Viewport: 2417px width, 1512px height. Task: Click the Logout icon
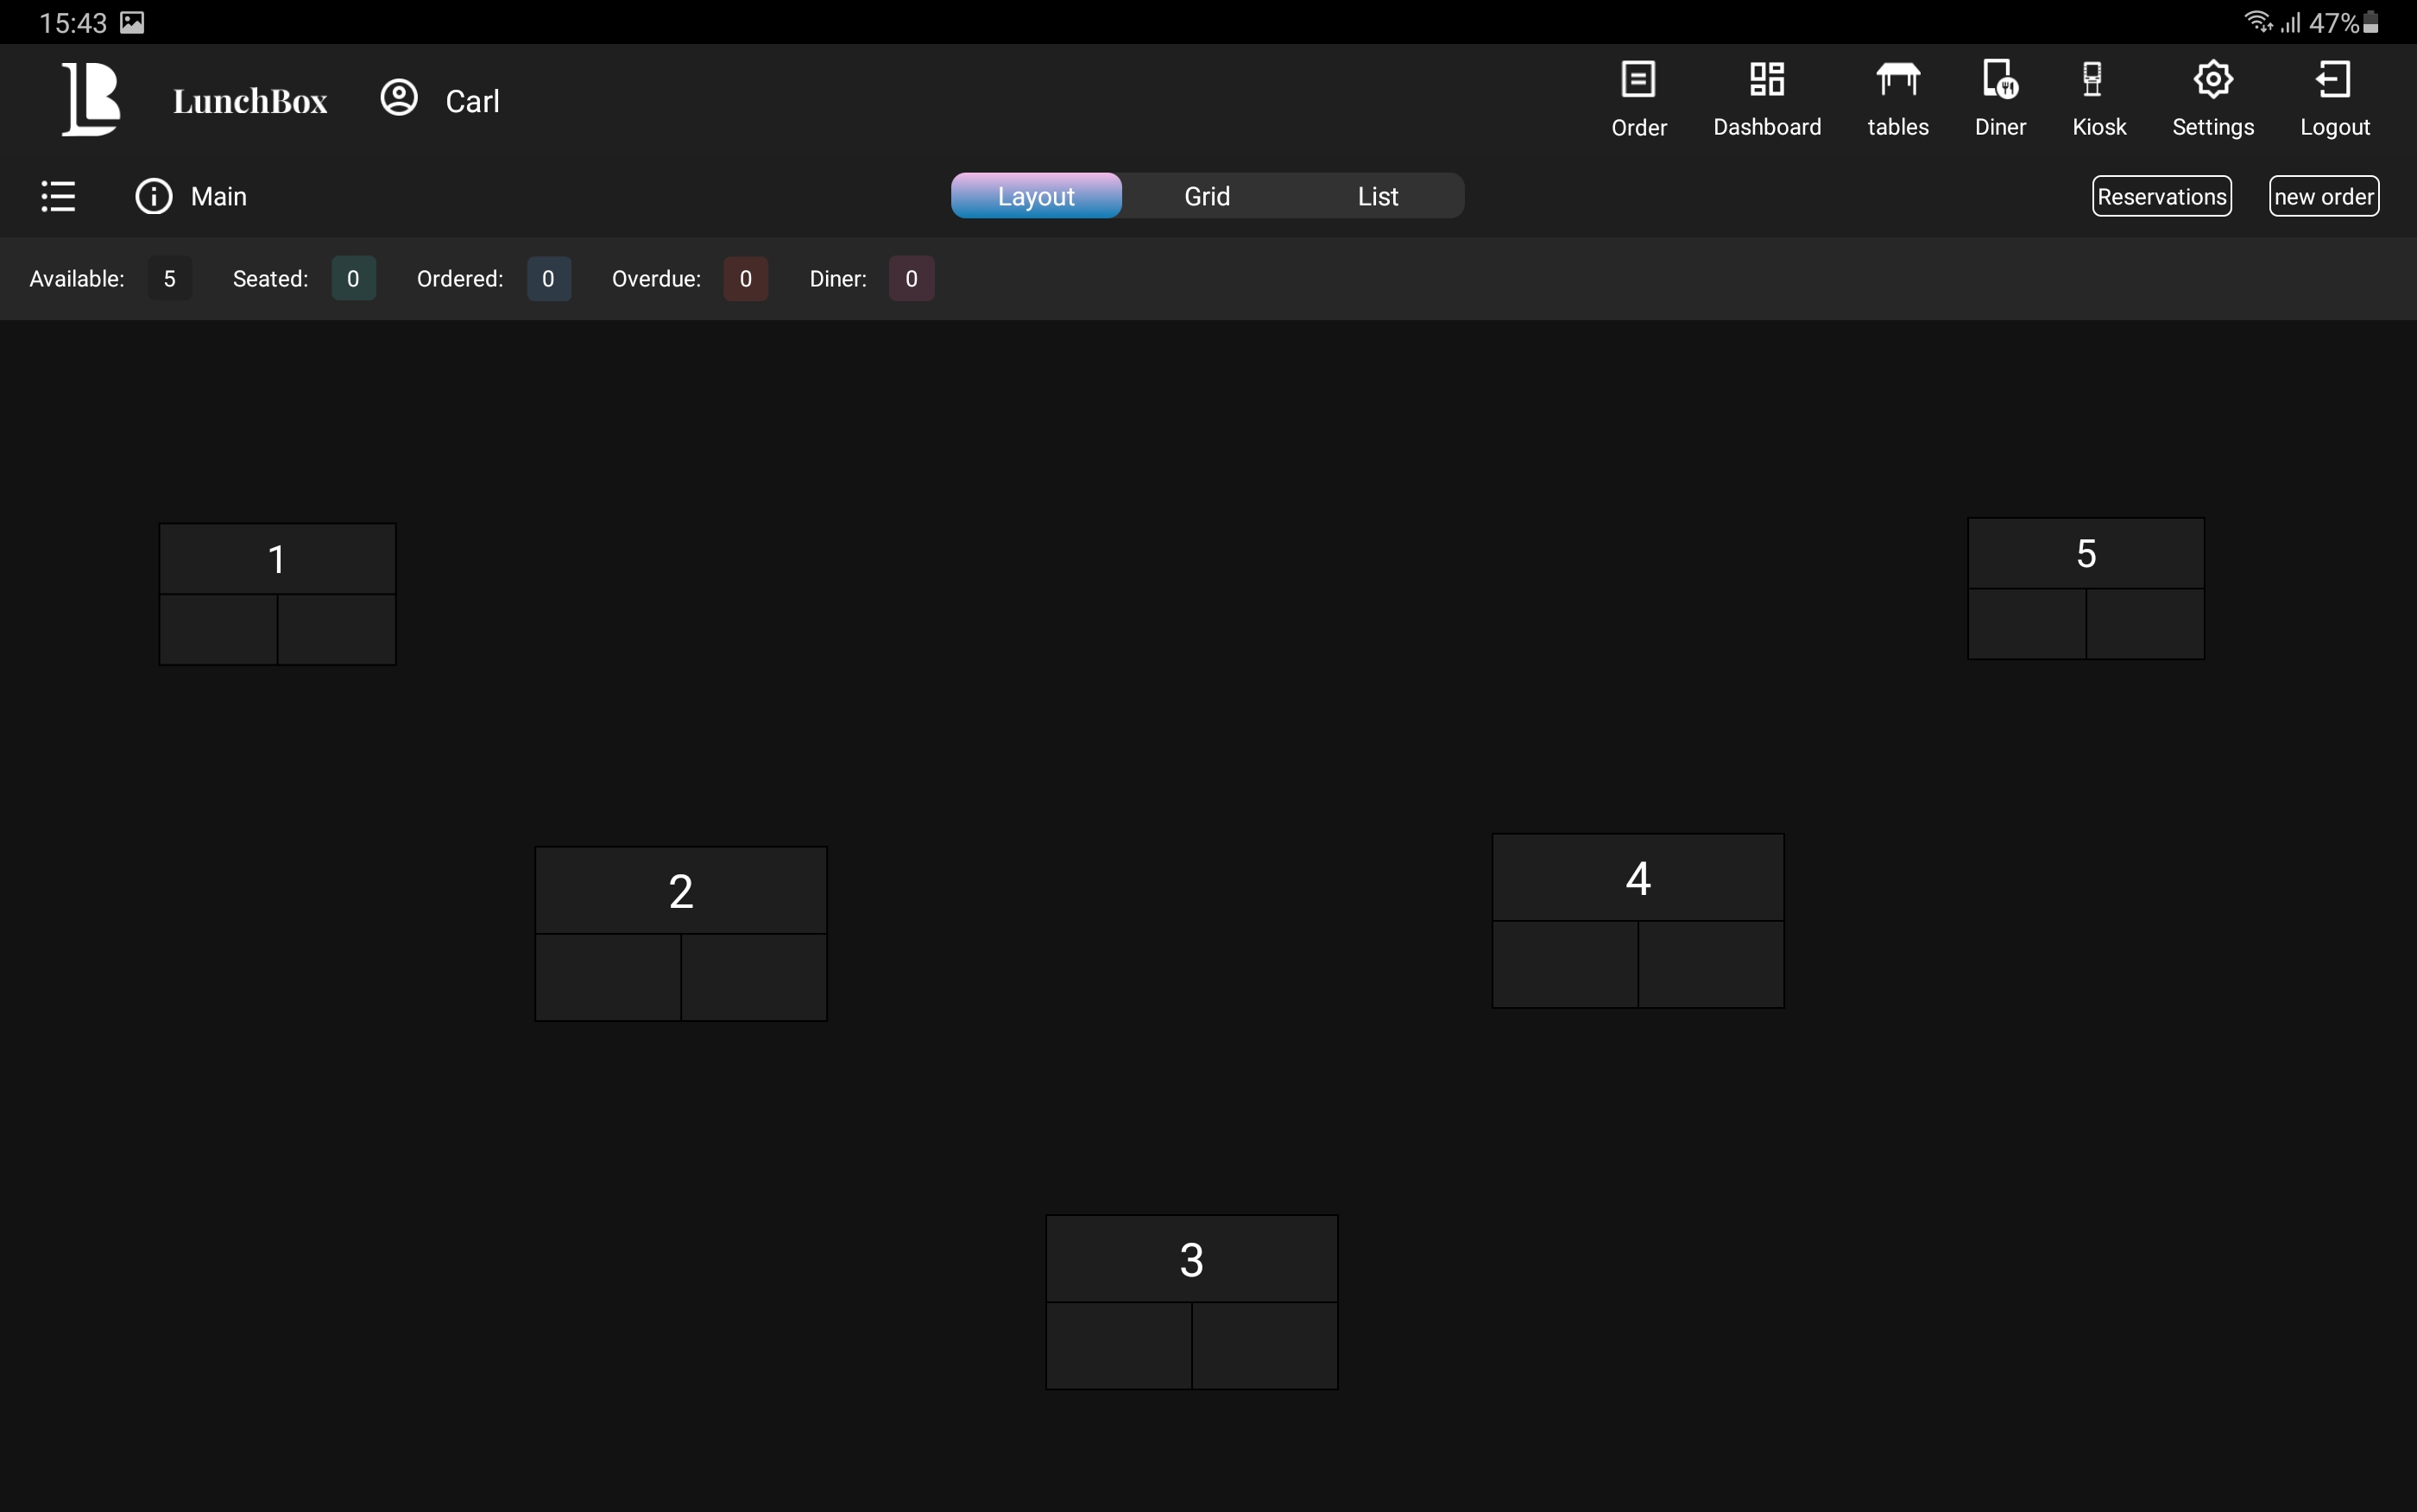point(2333,80)
